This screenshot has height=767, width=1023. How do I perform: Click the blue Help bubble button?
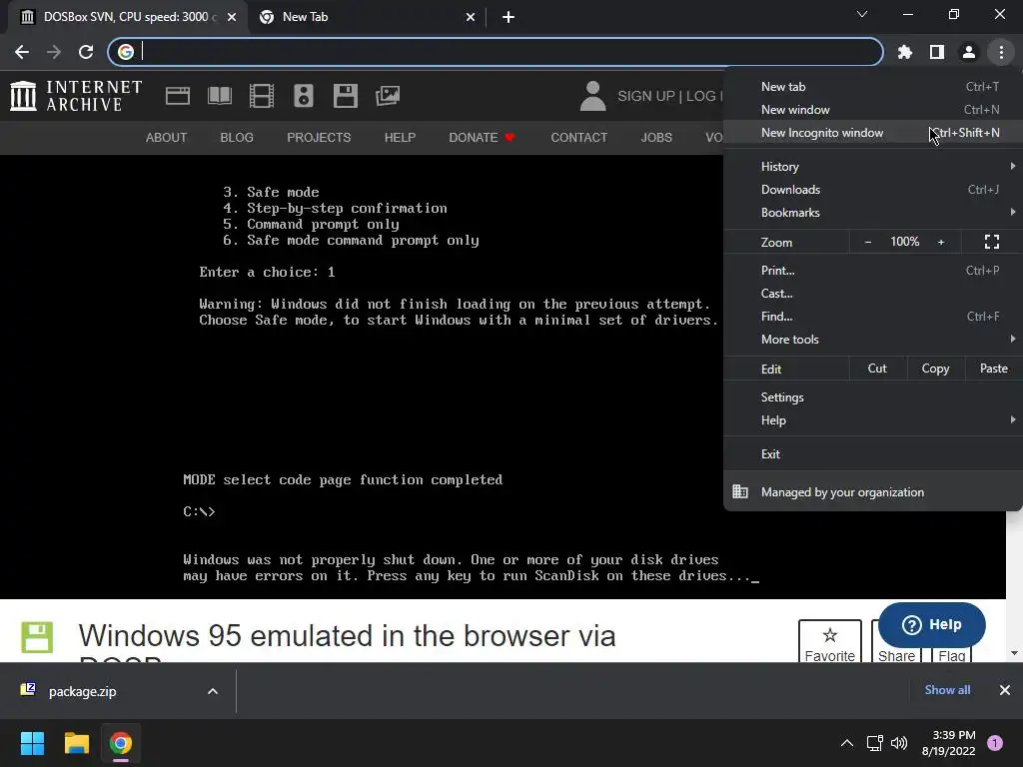[932, 625]
